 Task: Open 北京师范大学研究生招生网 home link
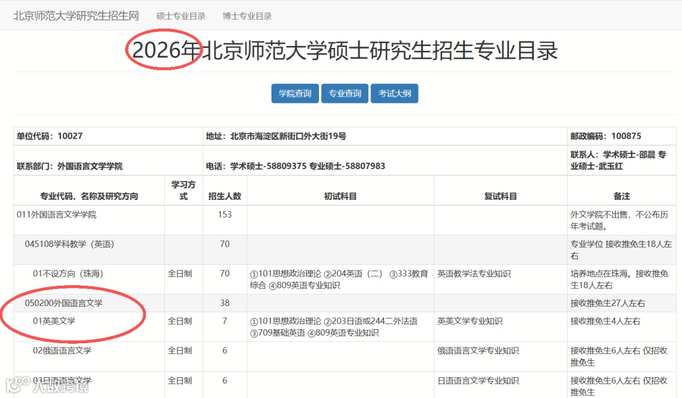click(76, 16)
